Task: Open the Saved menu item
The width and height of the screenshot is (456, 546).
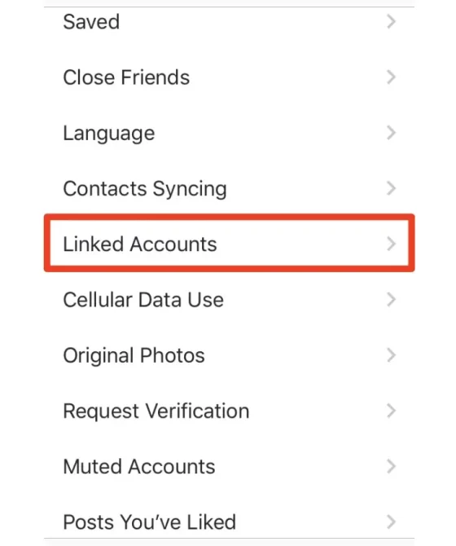Action: 229,21
